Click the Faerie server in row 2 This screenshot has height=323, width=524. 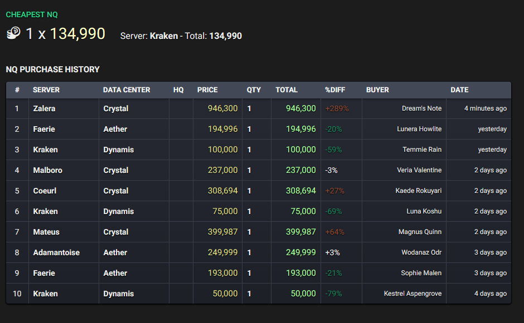point(44,130)
